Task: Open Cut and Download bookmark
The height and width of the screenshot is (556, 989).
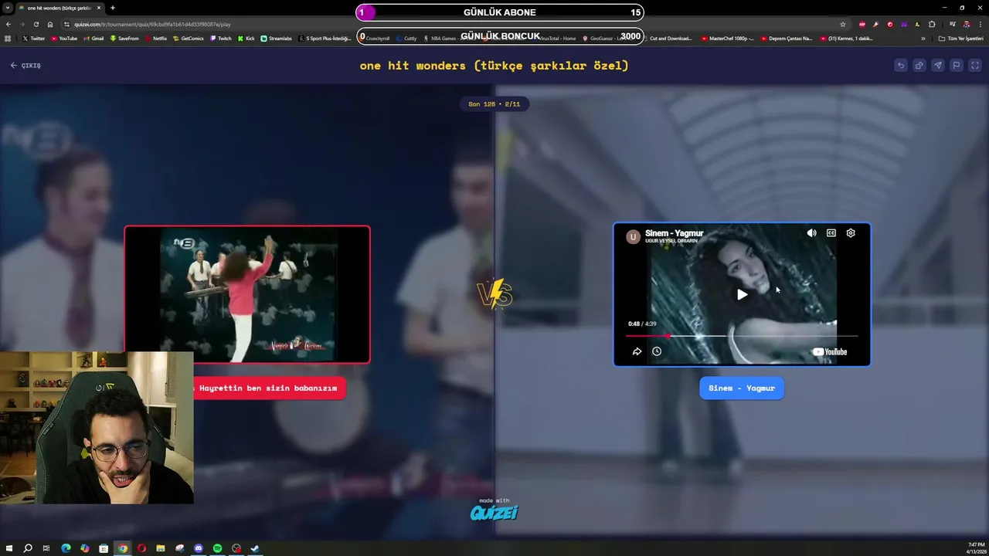Action: pyautogui.click(x=667, y=39)
